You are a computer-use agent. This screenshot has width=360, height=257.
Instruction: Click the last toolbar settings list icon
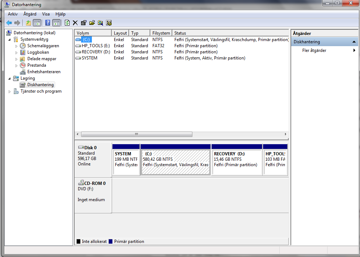tap(108, 23)
